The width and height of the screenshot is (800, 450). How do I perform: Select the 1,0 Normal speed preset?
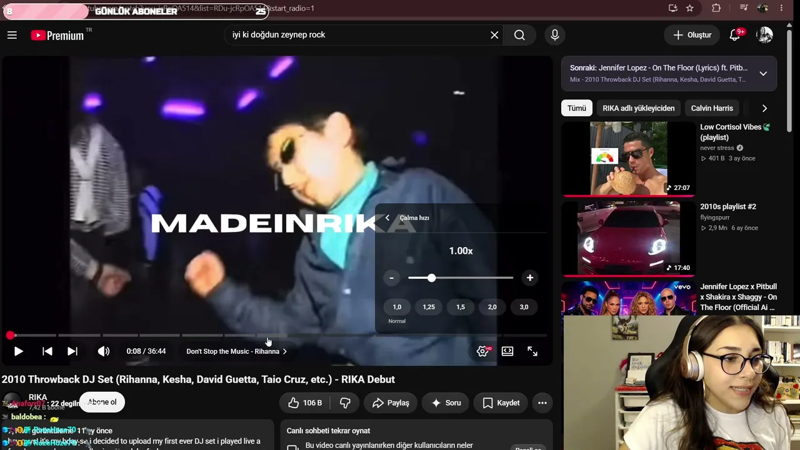click(397, 307)
